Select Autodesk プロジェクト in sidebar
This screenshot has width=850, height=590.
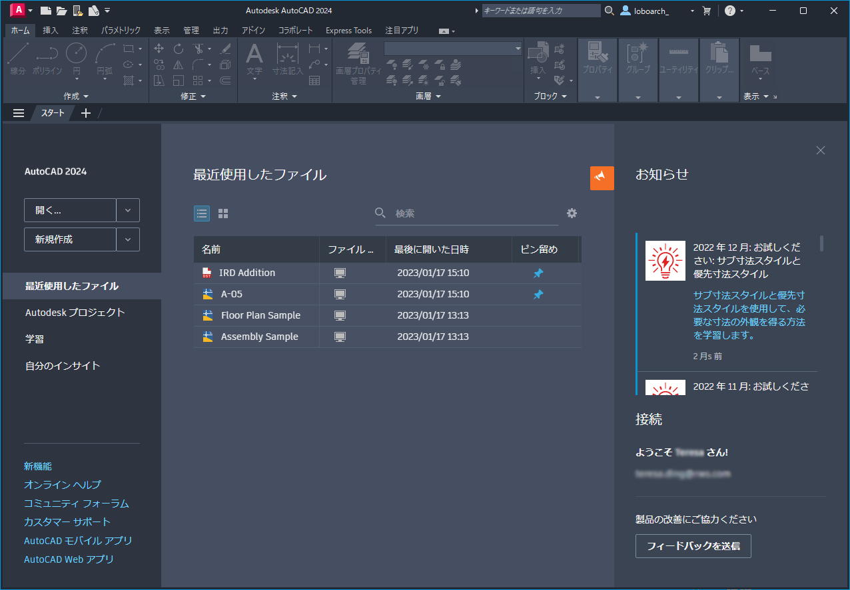[75, 313]
